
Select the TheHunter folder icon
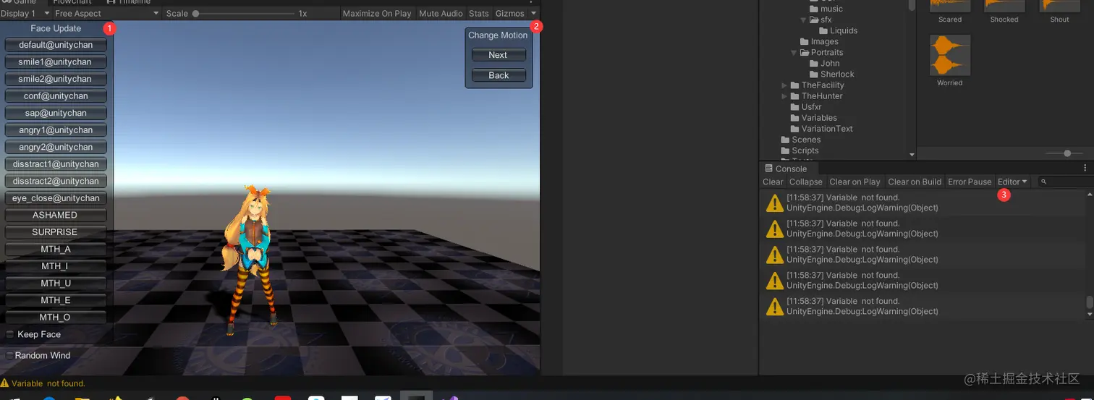point(795,95)
